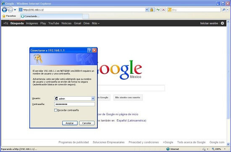Open the Más dropdown menu
Image resolution: width=231 pixels, height=152 pixels.
pos(95,23)
